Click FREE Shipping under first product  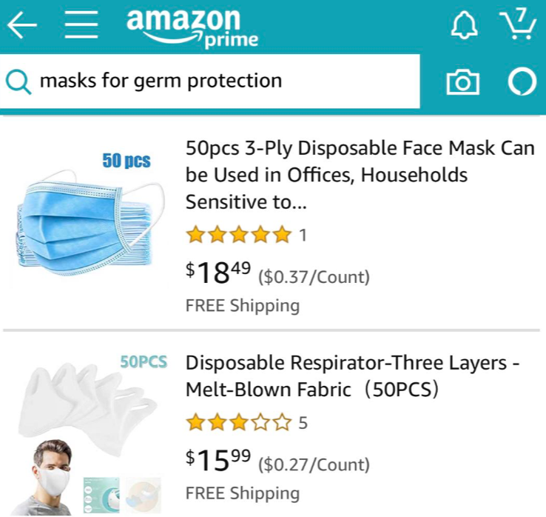243,305
